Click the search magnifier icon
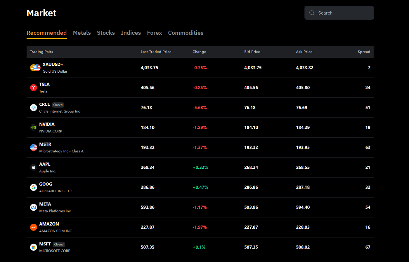 click(x=312, y=13)
